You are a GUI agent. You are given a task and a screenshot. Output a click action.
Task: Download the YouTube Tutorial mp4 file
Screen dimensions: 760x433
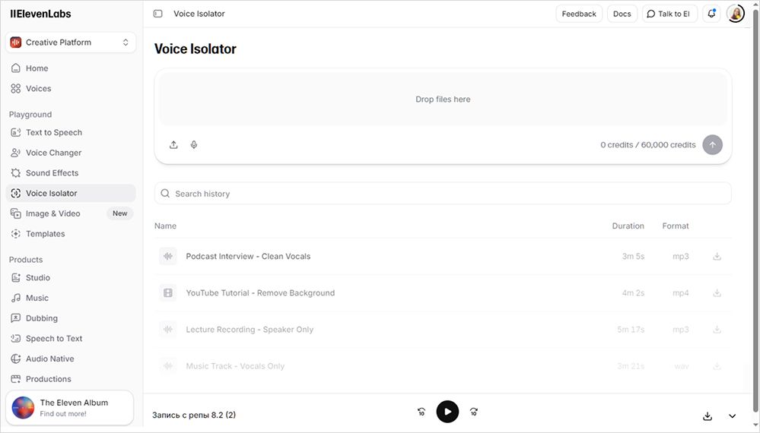pyautogui.click(x=717, y=293)
